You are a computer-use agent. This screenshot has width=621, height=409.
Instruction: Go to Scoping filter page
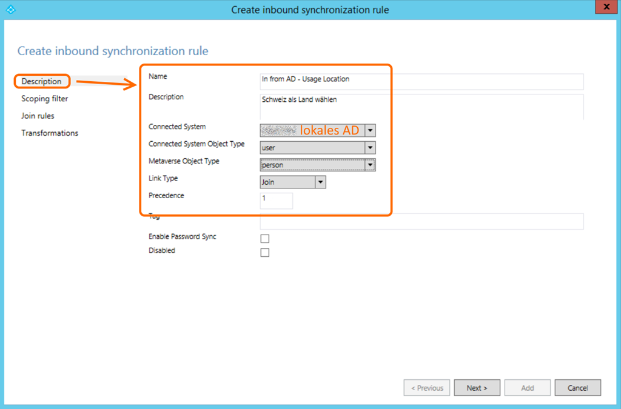45,99
